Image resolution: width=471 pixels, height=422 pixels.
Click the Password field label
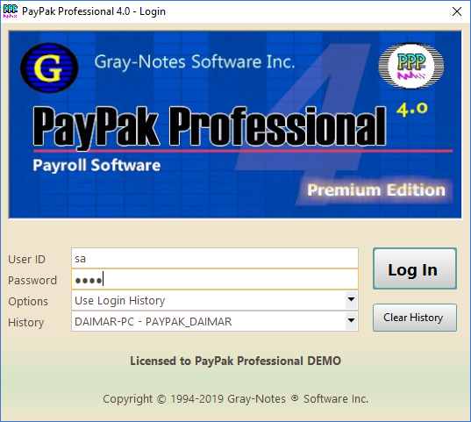click(32, 281)
